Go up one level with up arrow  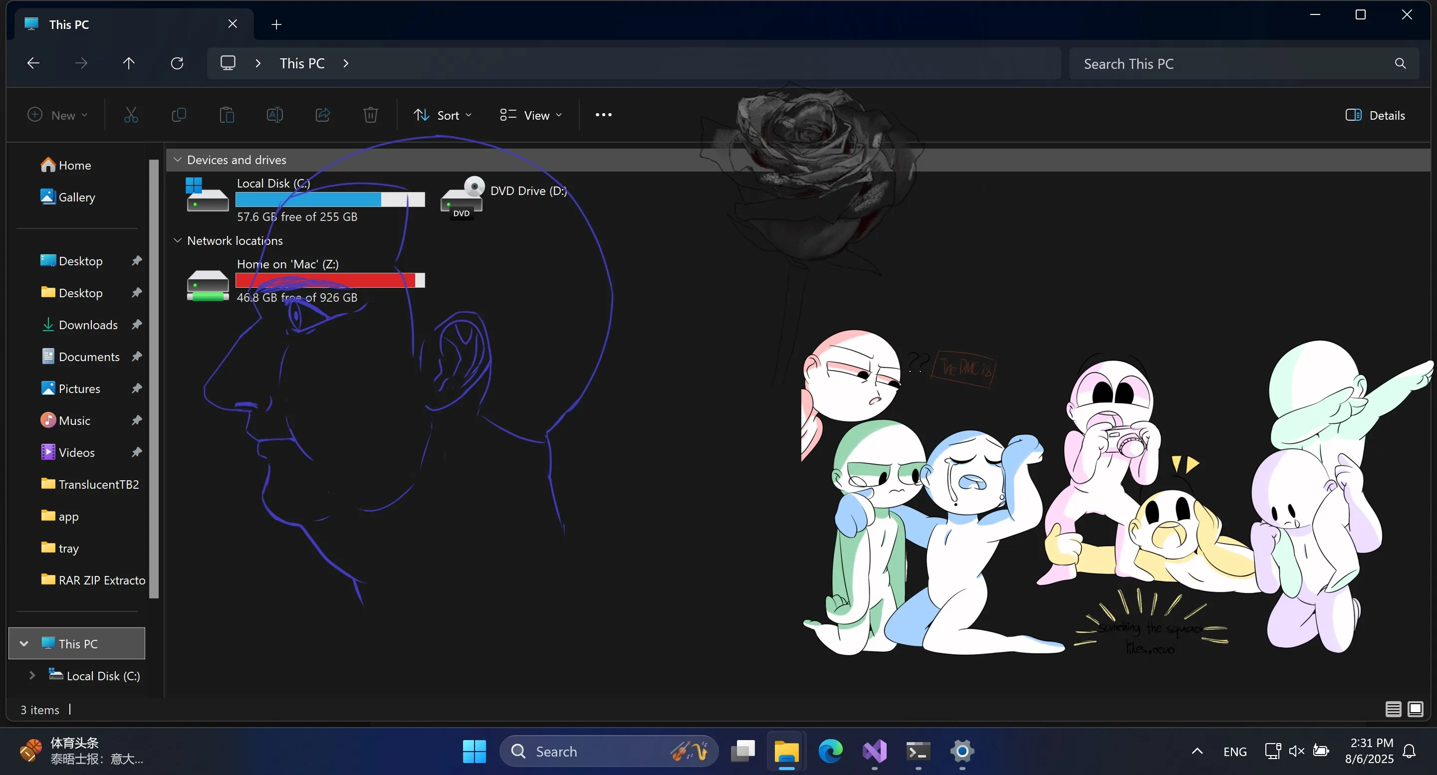tap(129, 63)
